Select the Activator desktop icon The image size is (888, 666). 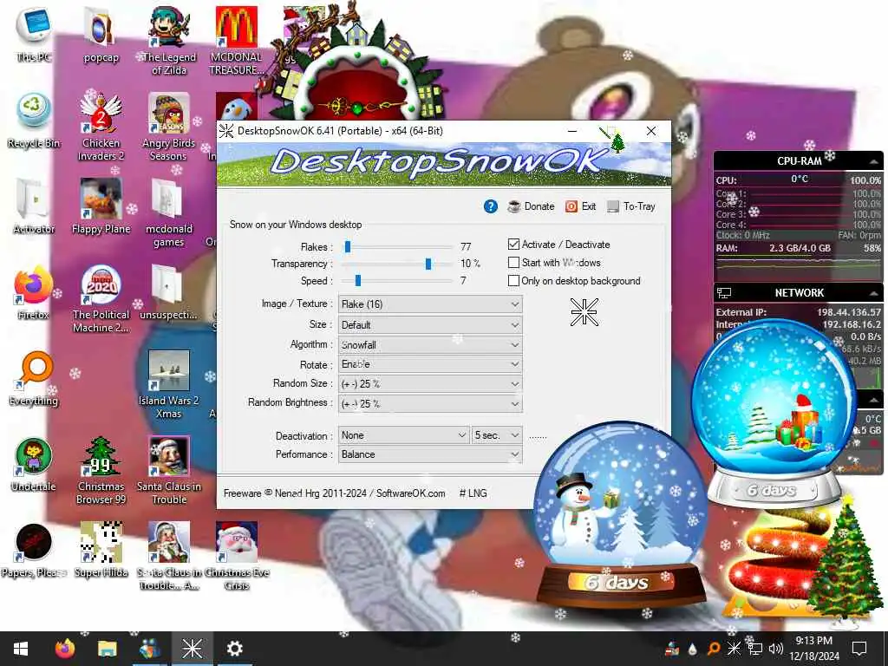34,206
